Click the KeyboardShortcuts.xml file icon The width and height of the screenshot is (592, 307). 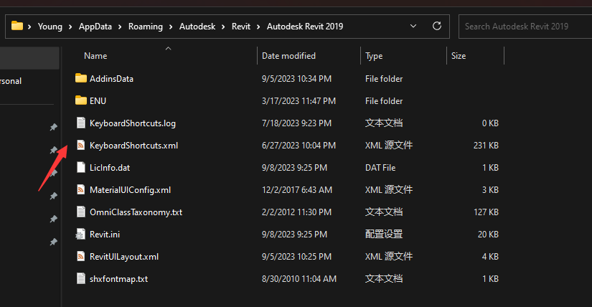[80, 145]
